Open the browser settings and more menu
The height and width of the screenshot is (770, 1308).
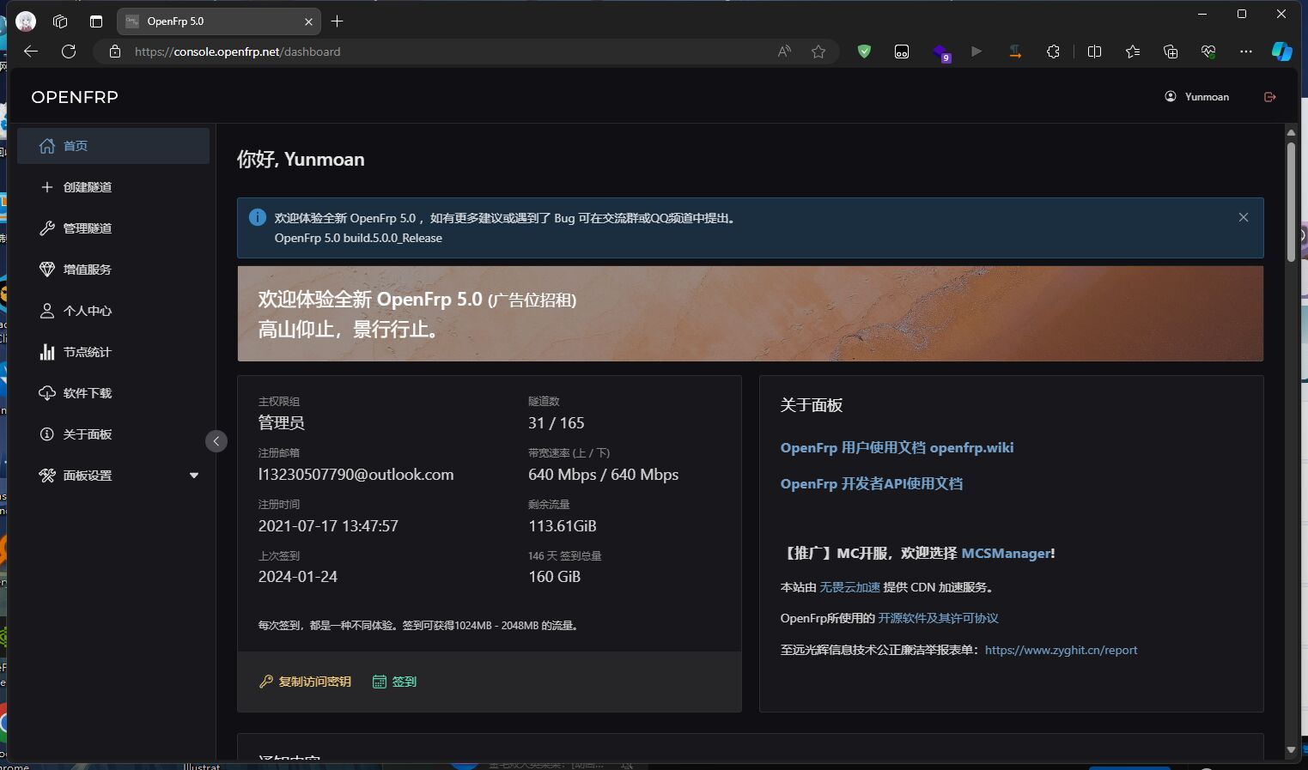[1246, 52]
